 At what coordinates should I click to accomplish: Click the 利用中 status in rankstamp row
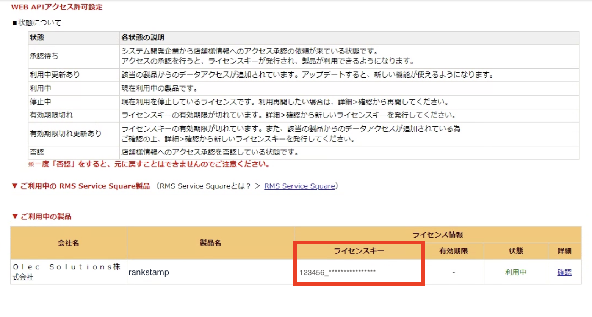click(x=515, y=272)
